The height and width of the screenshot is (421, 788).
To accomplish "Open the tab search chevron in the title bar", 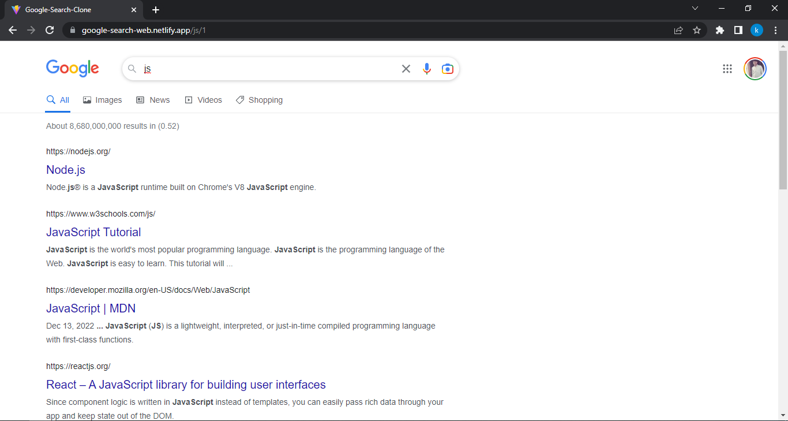I will pos(695,8).
